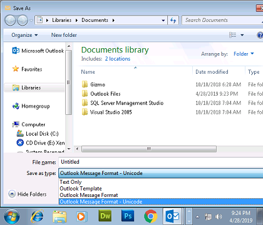Open Windows Media Player from taskbar
263x225 pixels.
pos(81,216)
